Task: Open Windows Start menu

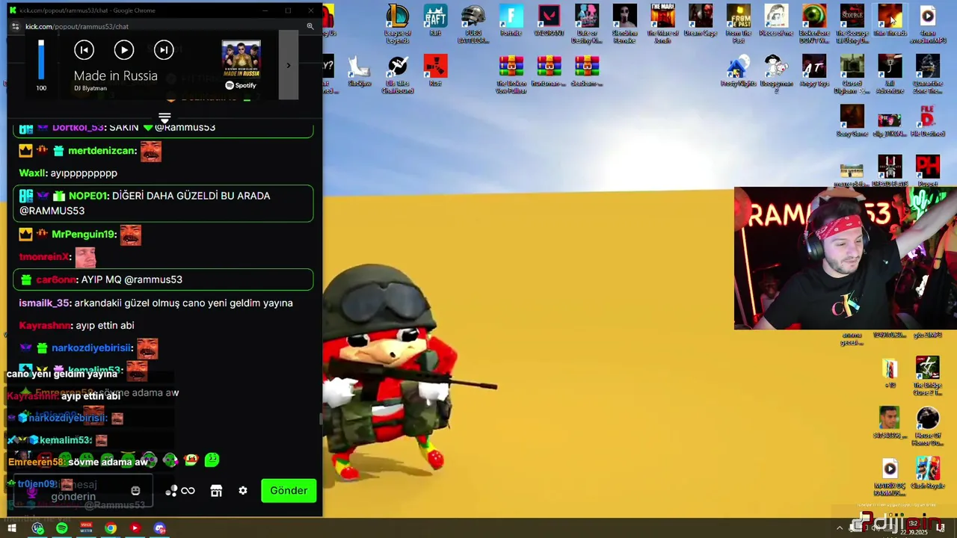Action: tap(12, 528)
